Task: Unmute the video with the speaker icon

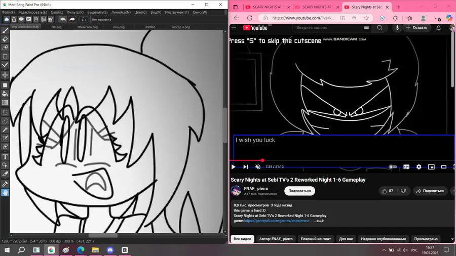Action: (x=258, y=167)
